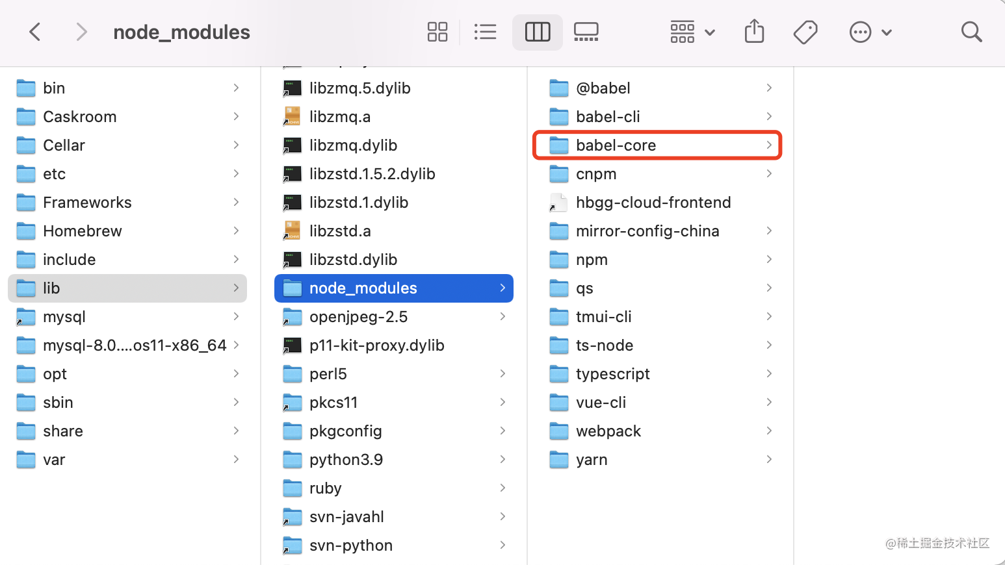Switch to gallery view

586,32
